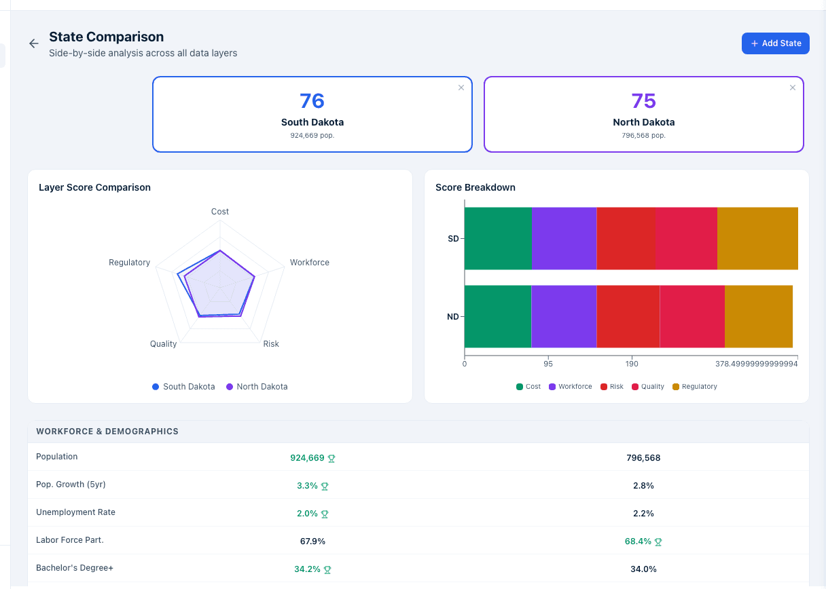The image size is (826, 589).
Task: Click ND pink Quality bar segment
Action: (692, 317)
